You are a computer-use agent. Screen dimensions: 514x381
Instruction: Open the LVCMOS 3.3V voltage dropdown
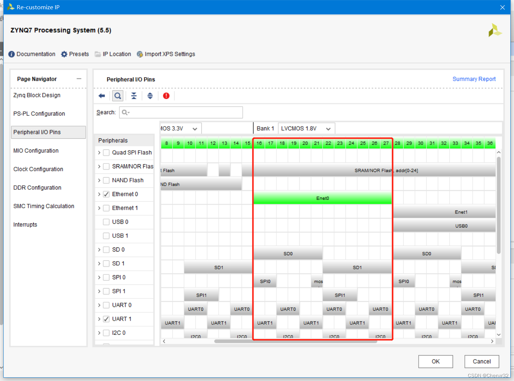point(181,128)
